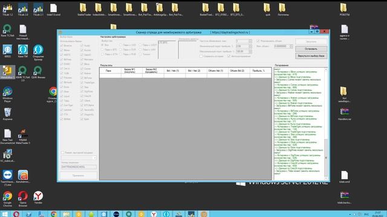Click Вернуться к выбору бирж button
387x217 pixels.
coord(311,56)
